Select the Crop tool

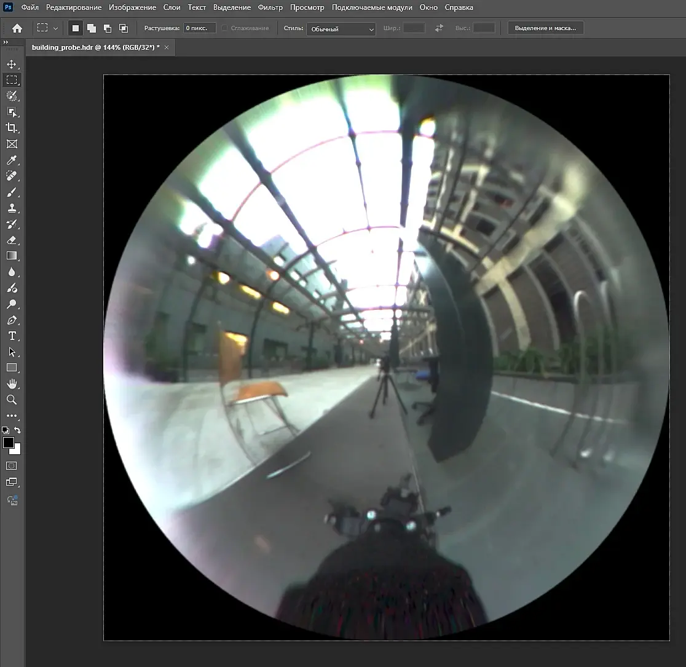(11, 128)
